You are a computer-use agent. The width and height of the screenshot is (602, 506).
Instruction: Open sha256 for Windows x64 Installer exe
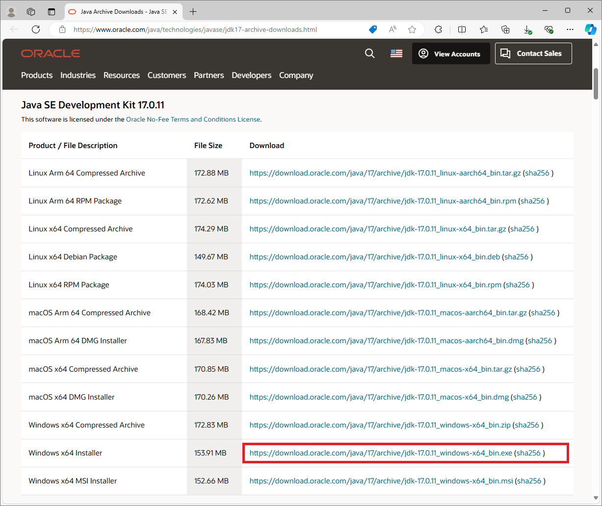tap(529, 453)
